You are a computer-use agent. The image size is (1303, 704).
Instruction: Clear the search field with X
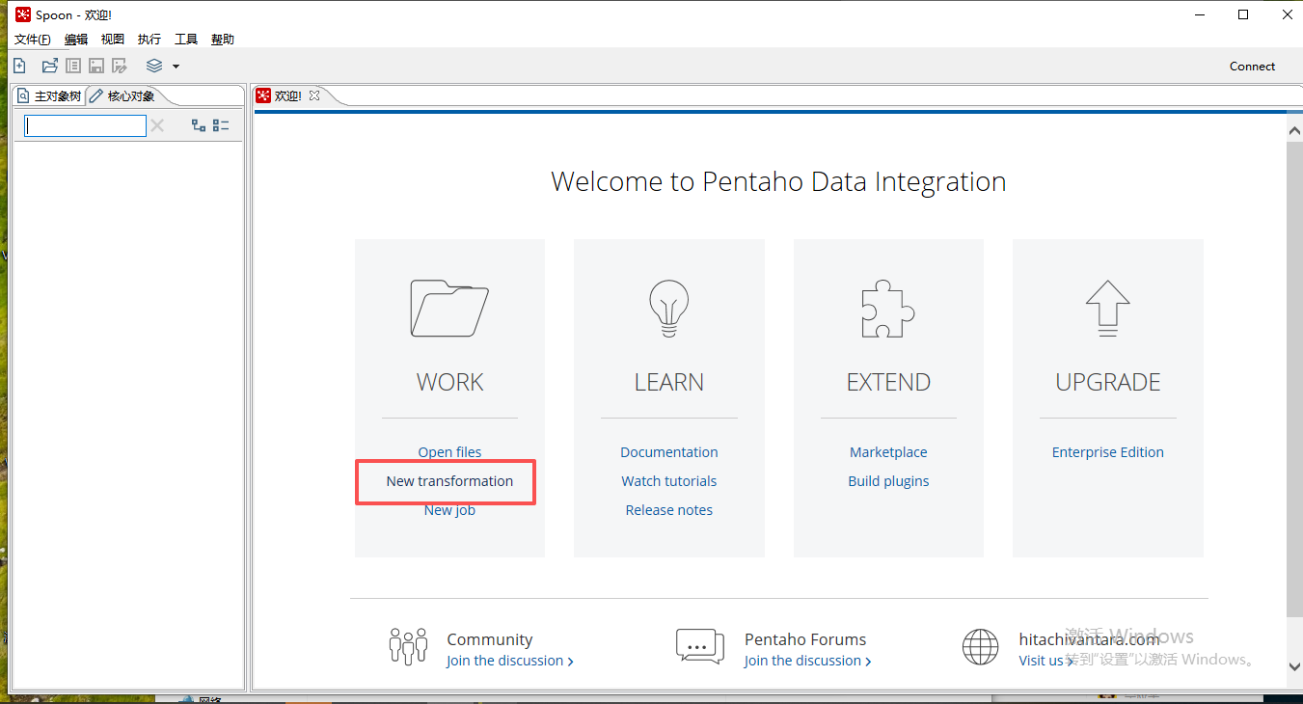tap(157, 125)
